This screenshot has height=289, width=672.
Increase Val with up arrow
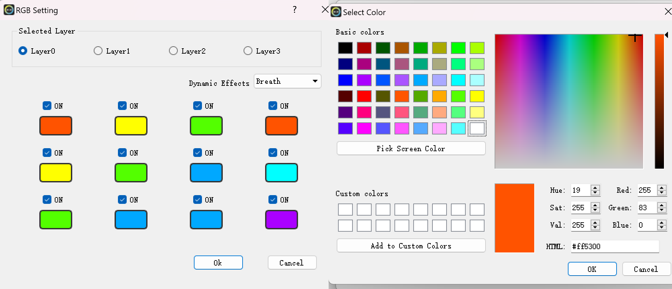(595, 222)
